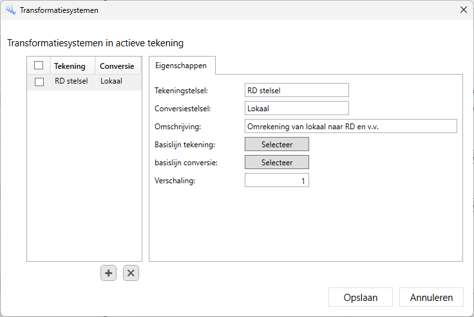Sort by the Conversie column header
This screenshot has width=474, height=317.
(117, 66)
